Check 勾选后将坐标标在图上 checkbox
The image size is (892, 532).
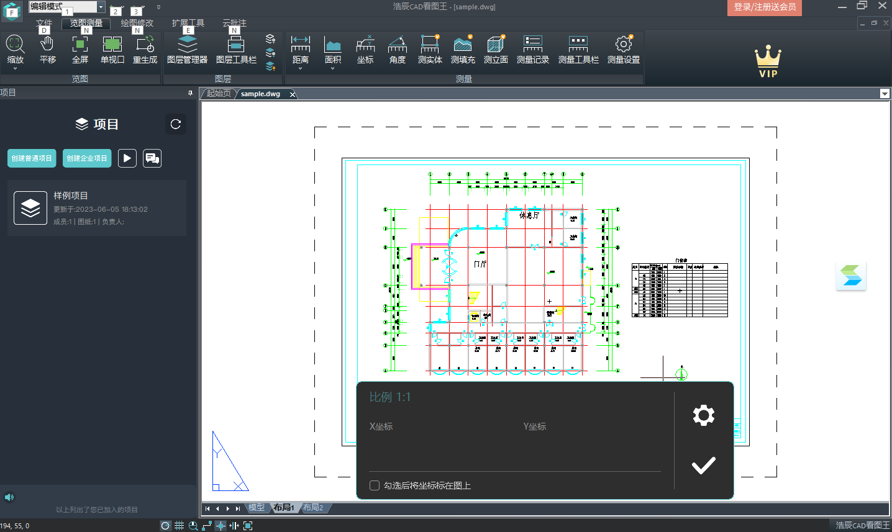click(x=375, y=485)
